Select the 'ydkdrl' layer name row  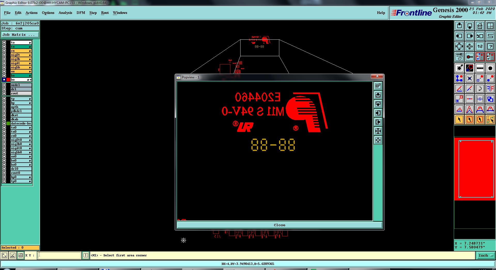[21, 111]
